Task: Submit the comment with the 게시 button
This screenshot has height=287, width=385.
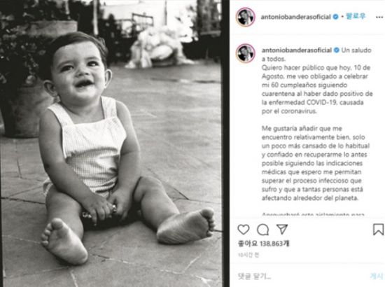Action: [376, 276]
